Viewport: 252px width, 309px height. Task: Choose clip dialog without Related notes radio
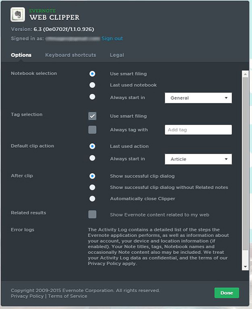[x=92, y=187]
